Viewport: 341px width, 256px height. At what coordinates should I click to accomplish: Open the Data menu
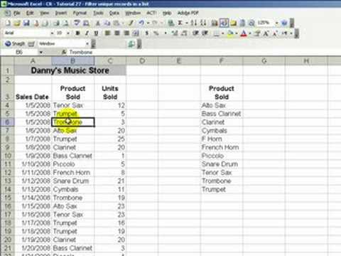coord(114,13)
